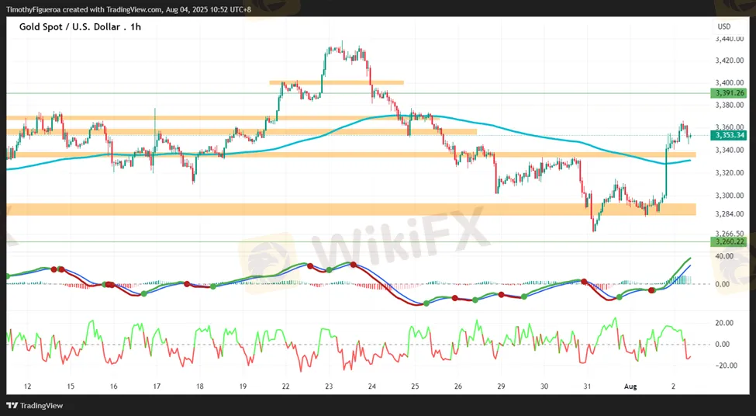
Task: Select the 3,420.00 price axis label
Action: point(730,61)
